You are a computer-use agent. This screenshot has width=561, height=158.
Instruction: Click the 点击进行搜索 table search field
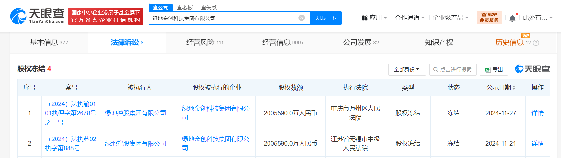[x=453, y=70]
